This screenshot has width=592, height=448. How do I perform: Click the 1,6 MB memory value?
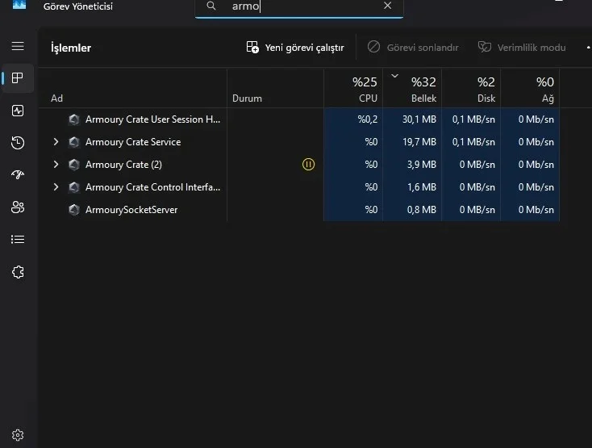click(x=422, y=187)
